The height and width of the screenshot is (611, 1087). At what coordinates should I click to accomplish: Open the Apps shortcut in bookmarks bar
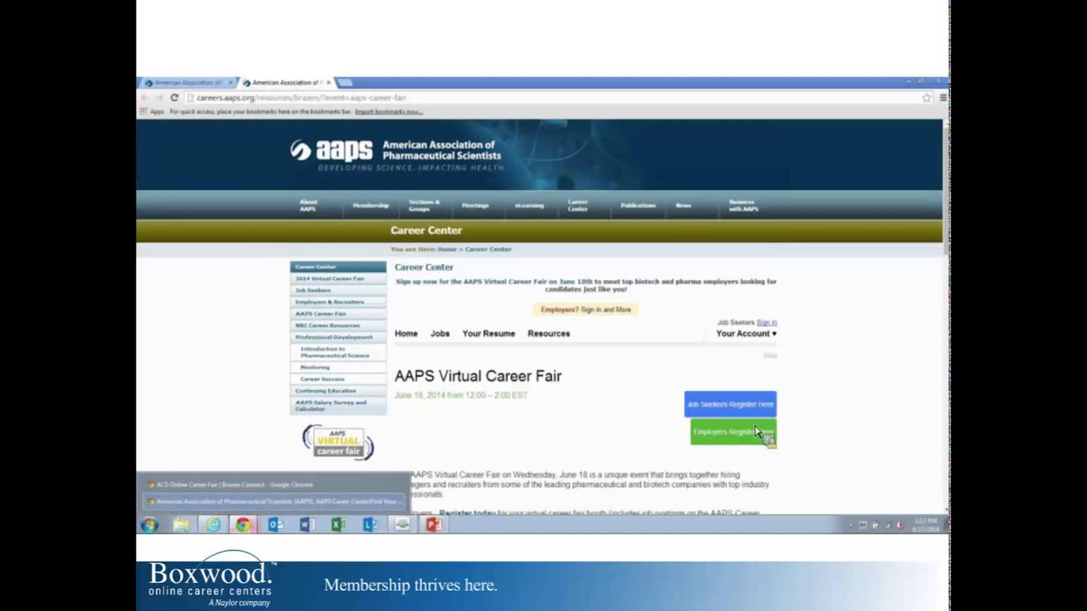(x=153, y=111)
